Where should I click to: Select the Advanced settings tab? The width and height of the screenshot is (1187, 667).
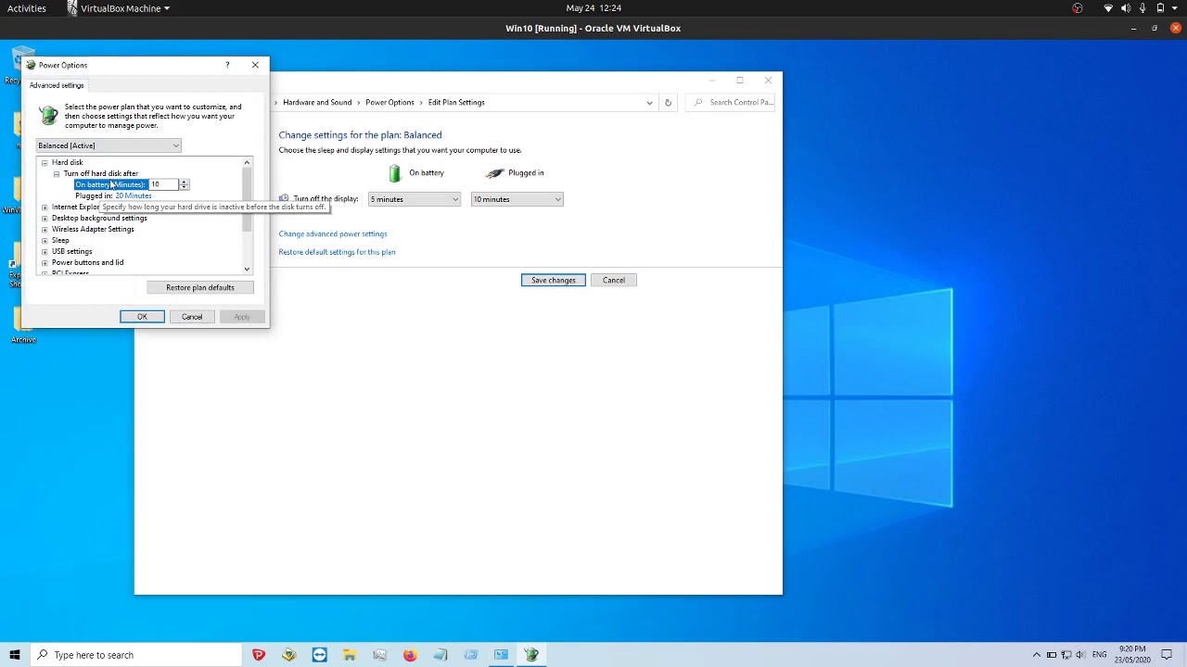coord(57,85)
